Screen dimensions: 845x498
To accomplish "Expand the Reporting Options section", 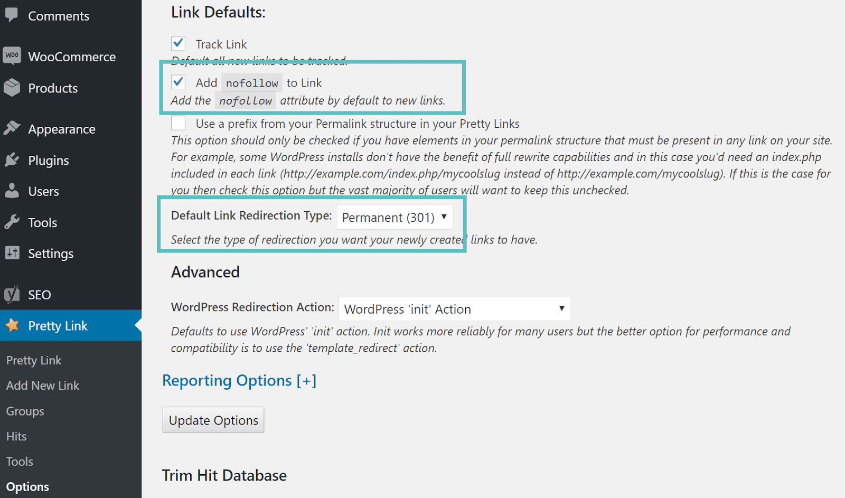I will [x=239, y=381].
